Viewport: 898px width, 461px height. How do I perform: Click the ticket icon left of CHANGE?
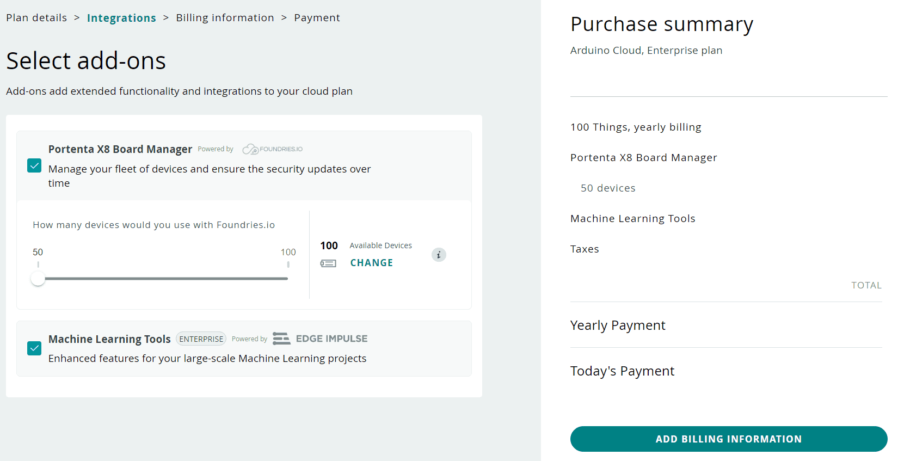tap(328, 263)
